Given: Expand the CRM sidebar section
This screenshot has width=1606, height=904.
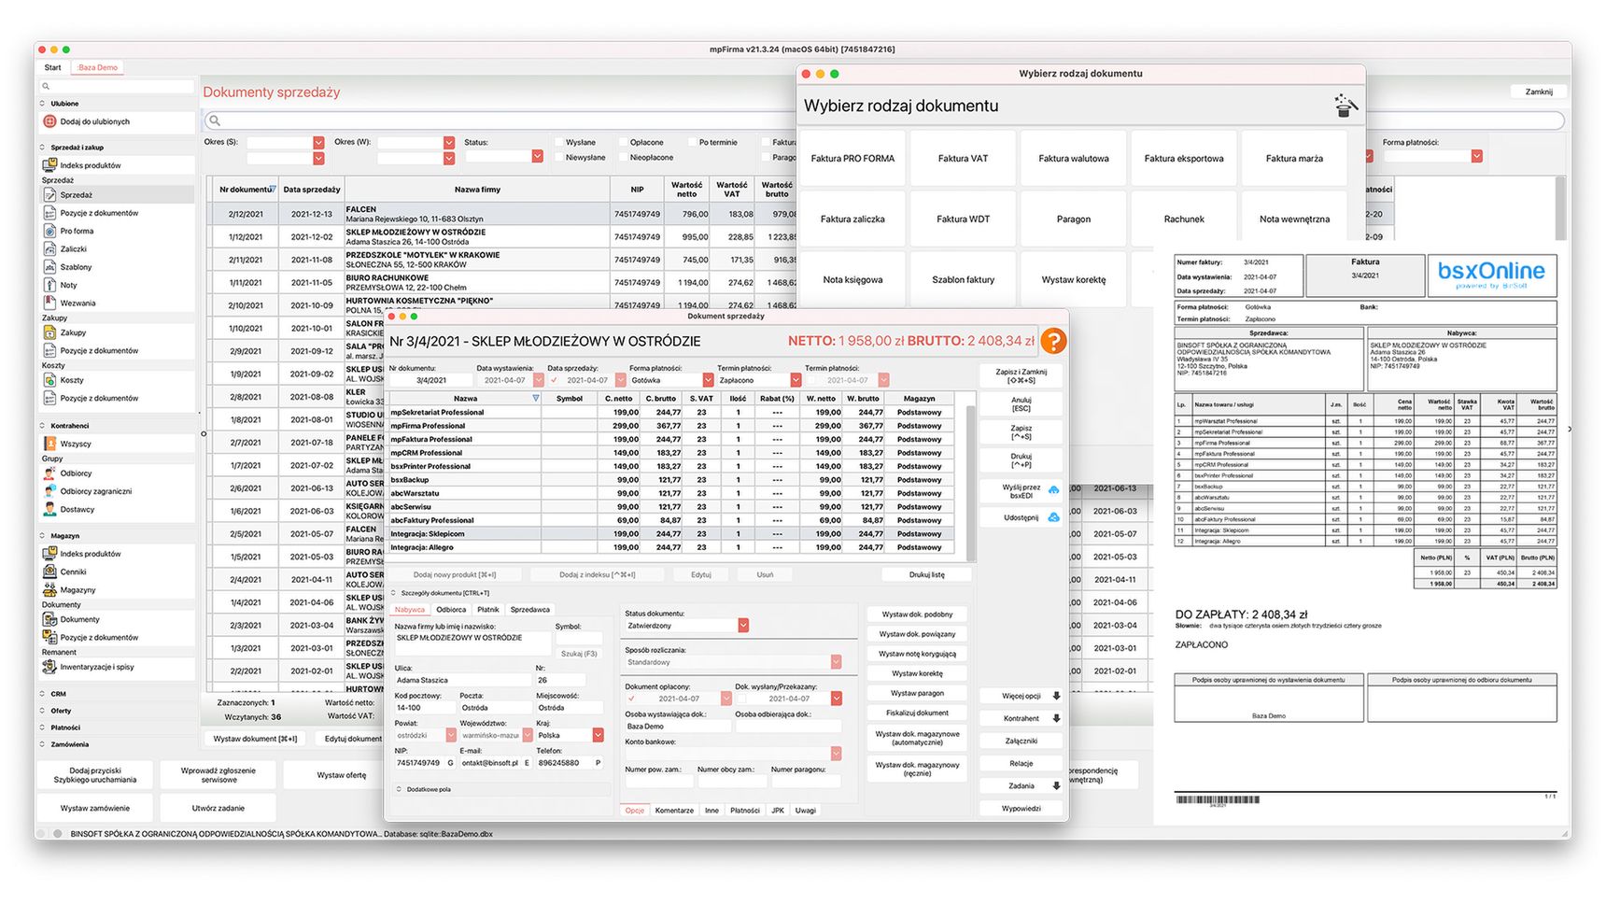Looking at the screenshot, I should [43, 694].
